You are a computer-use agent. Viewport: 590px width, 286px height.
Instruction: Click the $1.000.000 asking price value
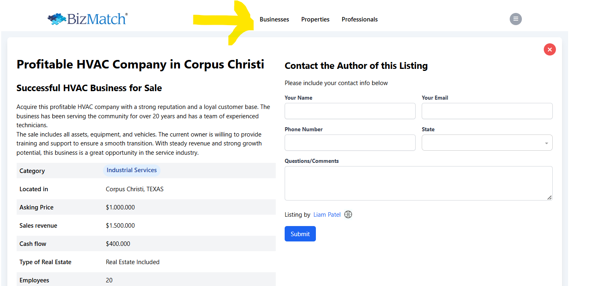(120, 207)
